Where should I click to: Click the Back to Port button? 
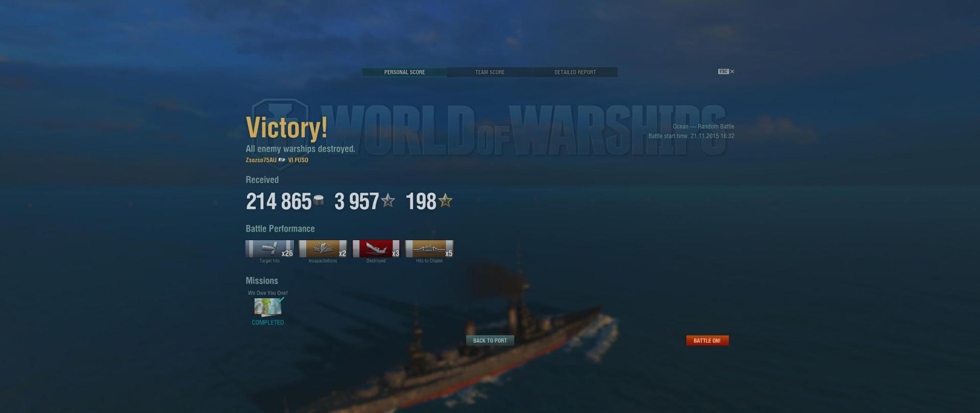(x=490, y=341)
